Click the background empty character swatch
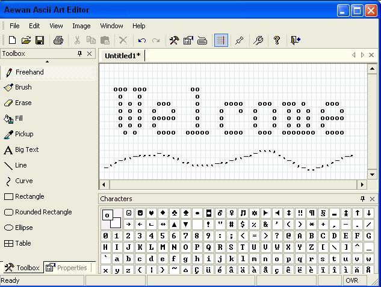381x287 pixels. pos(116,223)
